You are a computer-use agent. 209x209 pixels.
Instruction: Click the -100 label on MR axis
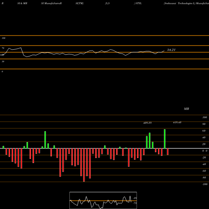205,184
